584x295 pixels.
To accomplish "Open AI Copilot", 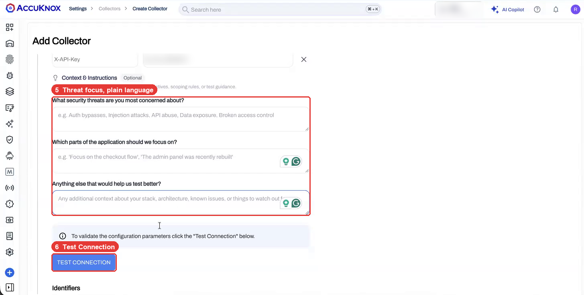I will pyautogui.click(x=507, y=10).
